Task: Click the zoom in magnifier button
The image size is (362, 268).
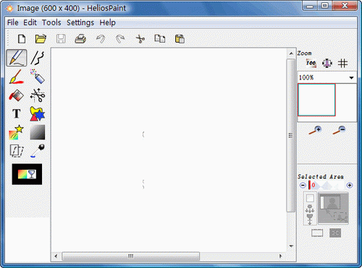Action: [315, 130]
